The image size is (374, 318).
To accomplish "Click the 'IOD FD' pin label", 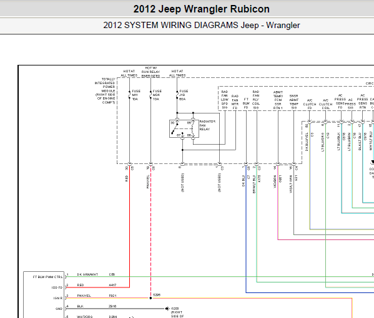I will (x=57, y=287).
